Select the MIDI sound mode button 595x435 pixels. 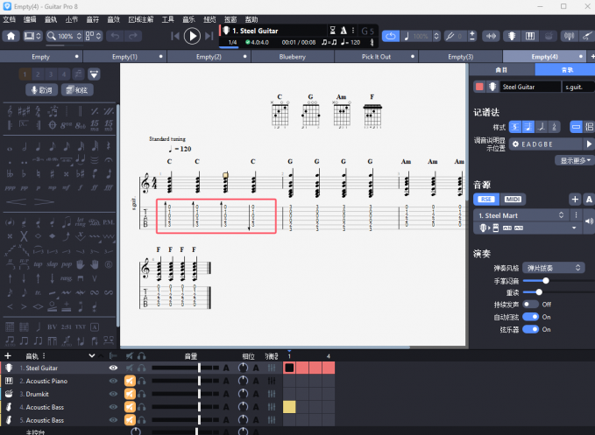pos(514,200)
